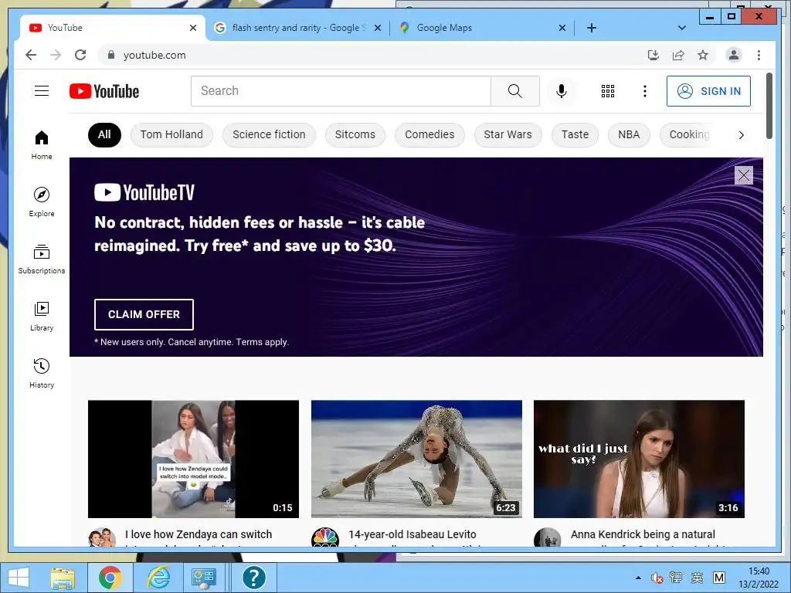The height and width of the screenshot is (593, 791).
Task: Show hidden tray icons arrow
Action: pos(638,578)
